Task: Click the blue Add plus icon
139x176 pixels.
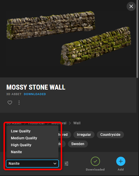Action: [121, 161]
